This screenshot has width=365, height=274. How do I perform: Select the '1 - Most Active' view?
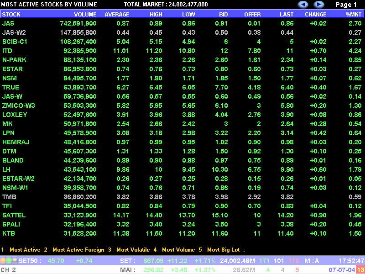tap(21, 250)
